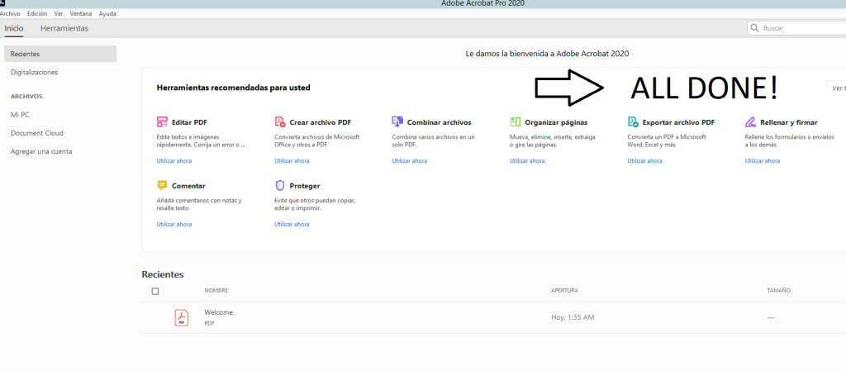
Task: Click the Rellenar y firmar pen icon
Action: 750,121
